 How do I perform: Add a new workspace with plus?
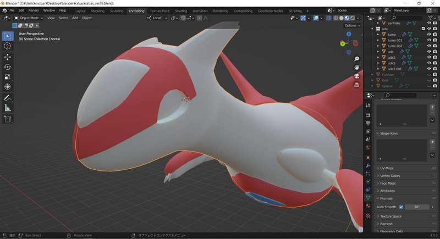[x=307, y=11]
